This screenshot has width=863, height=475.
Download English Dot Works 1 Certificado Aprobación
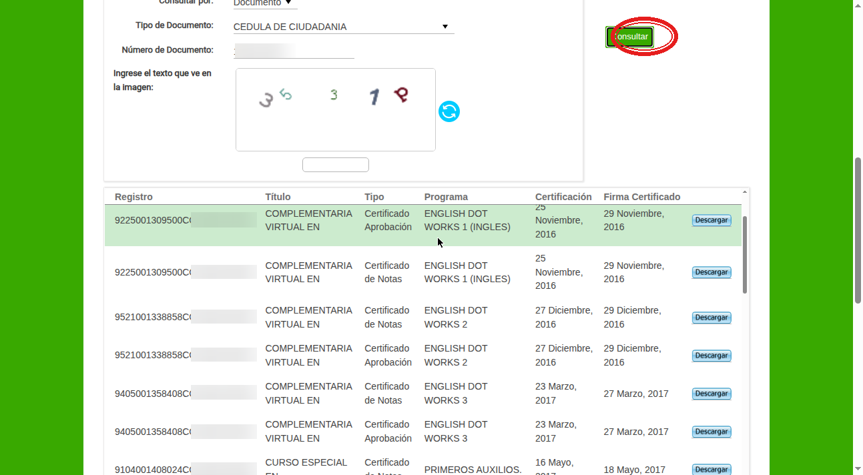pyautogui.click(x=711, y=220)
